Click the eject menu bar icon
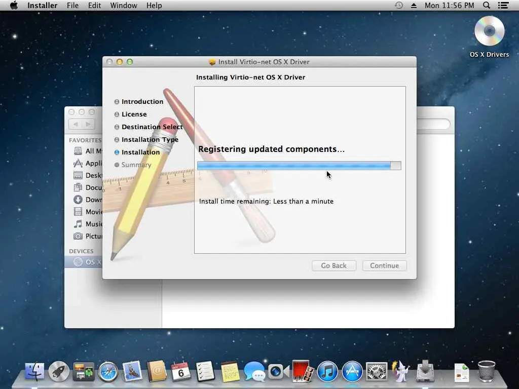Viewport: 519px width, 389px height. tap(414, 5)
